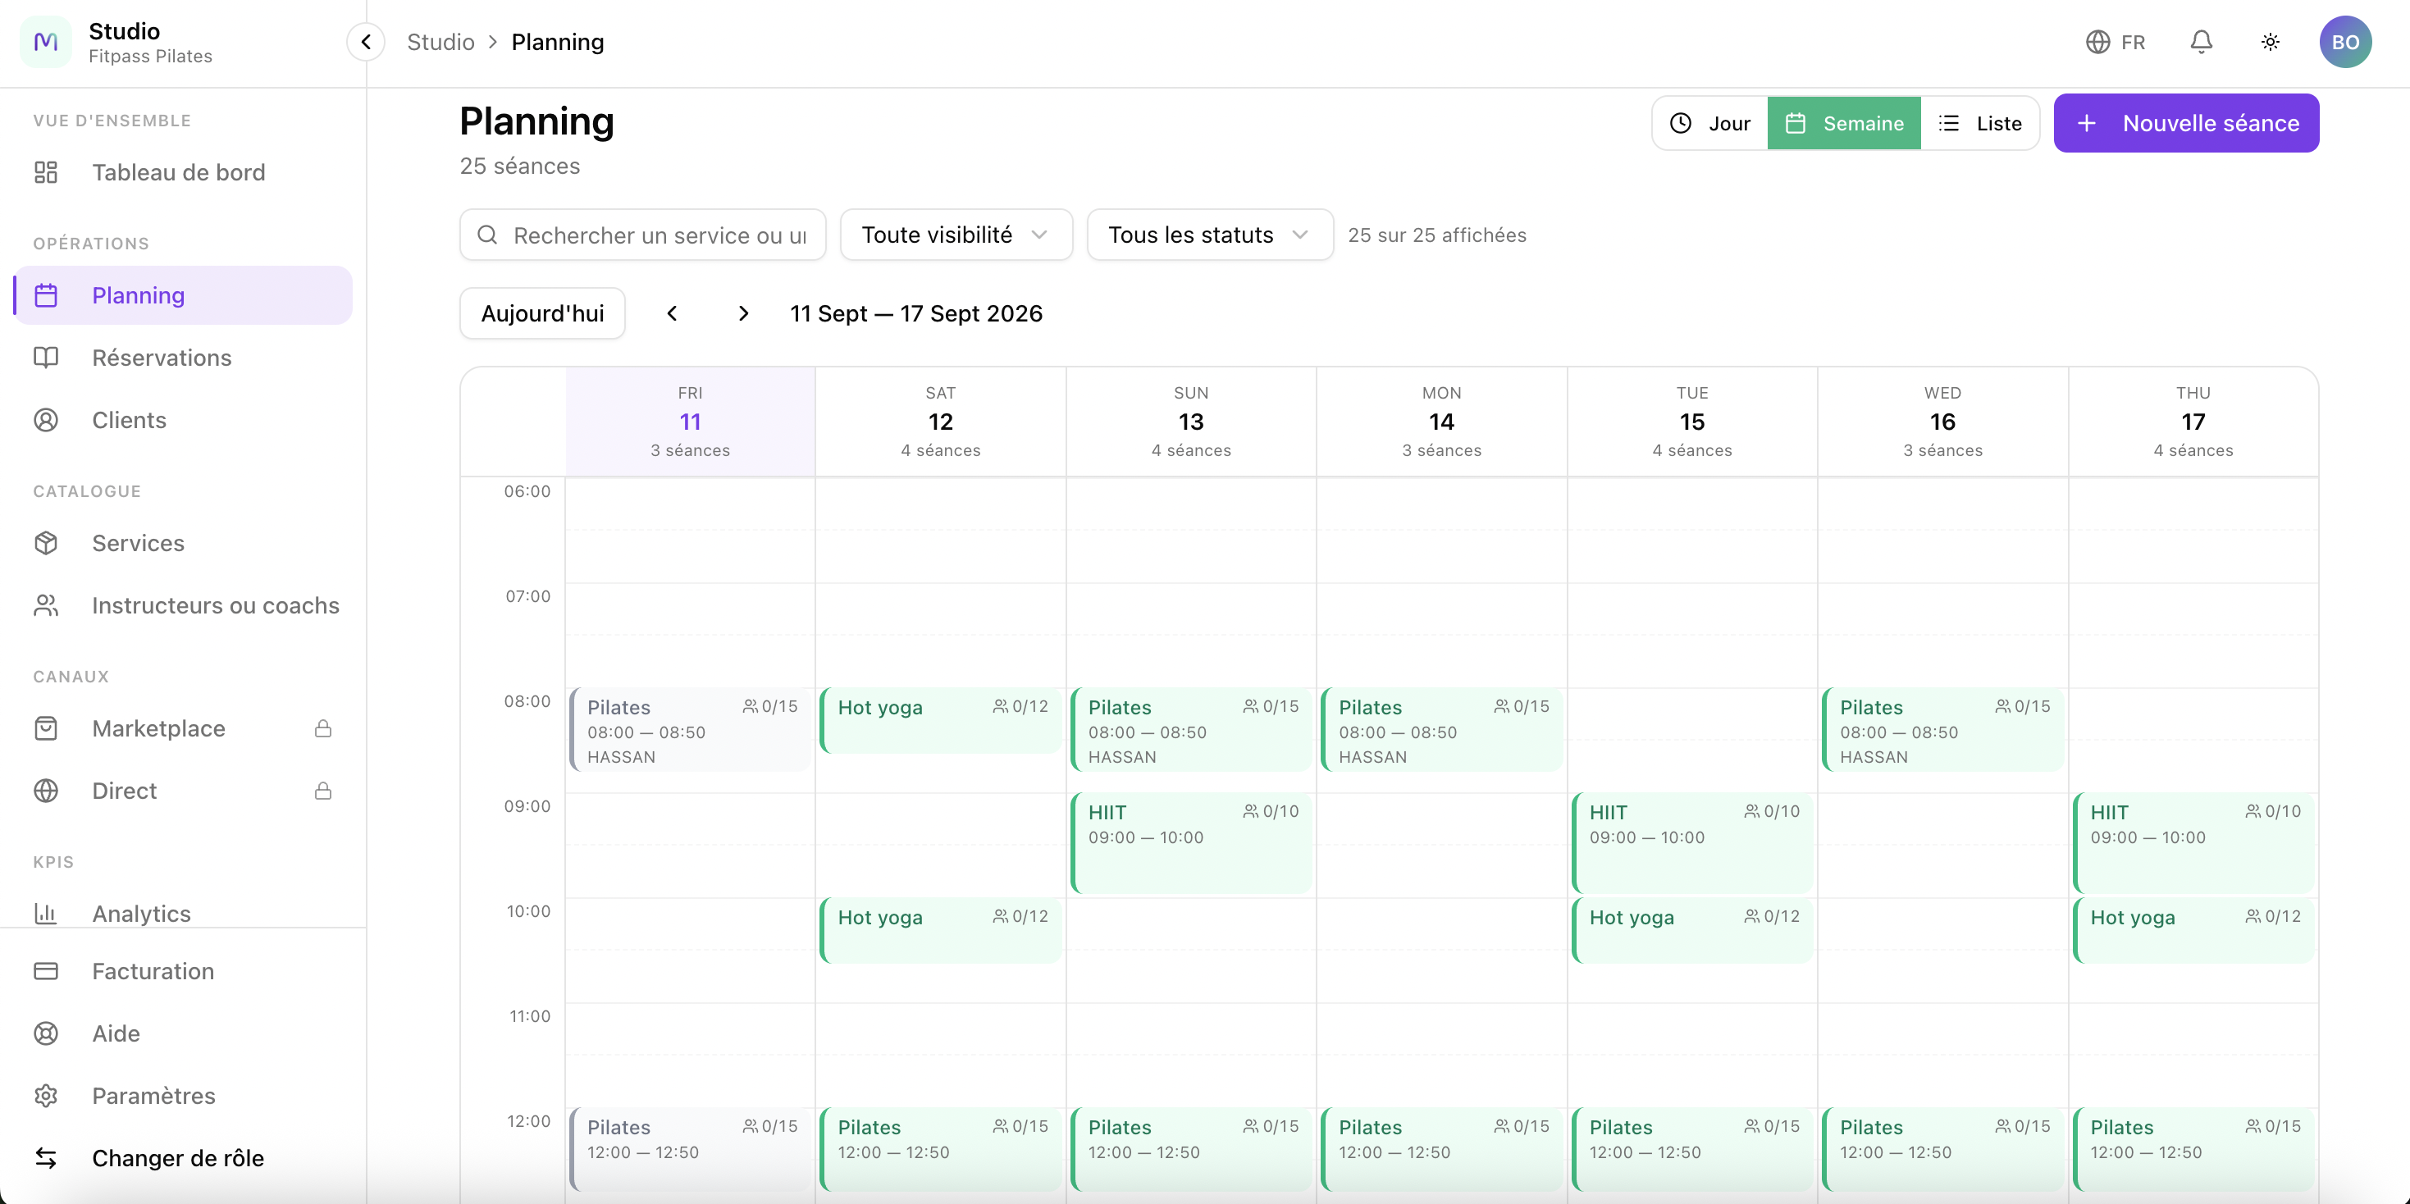The height and width of the screenshot is (1204, 2410).
Task: Click the Services cube icon
Action: [x=46, y=544]
